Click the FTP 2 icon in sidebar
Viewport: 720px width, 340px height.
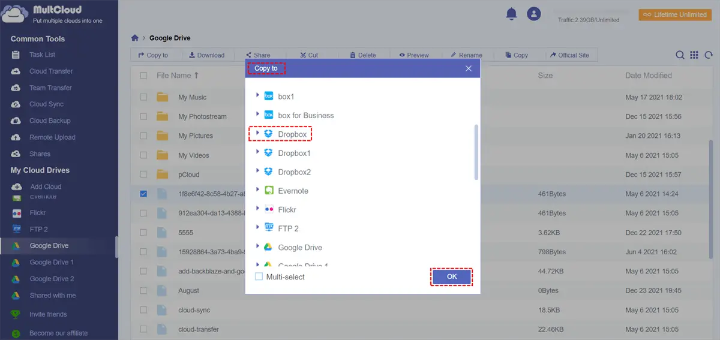[17, 229]
